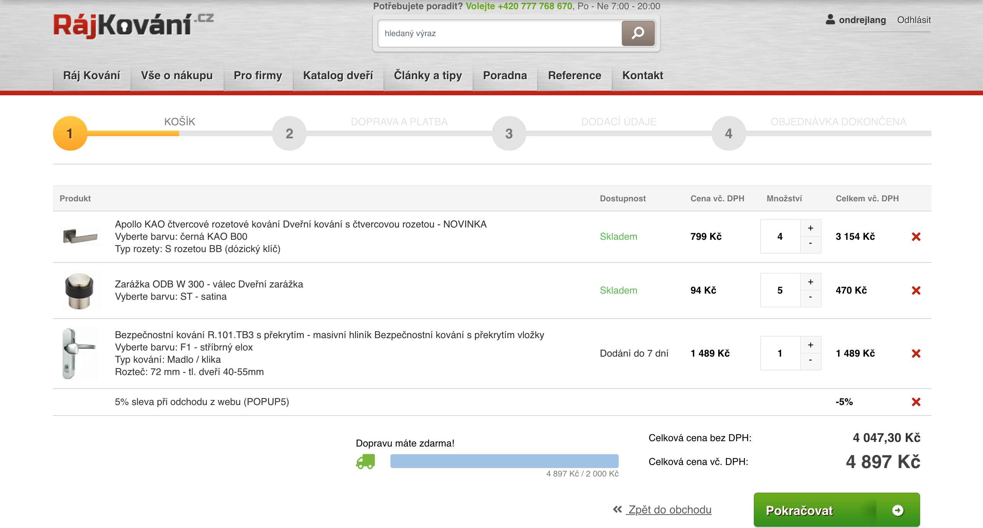Remove the POPUP5 discount code
The image size is (983, 528).
pyautogui.click(x=916, y=402)
